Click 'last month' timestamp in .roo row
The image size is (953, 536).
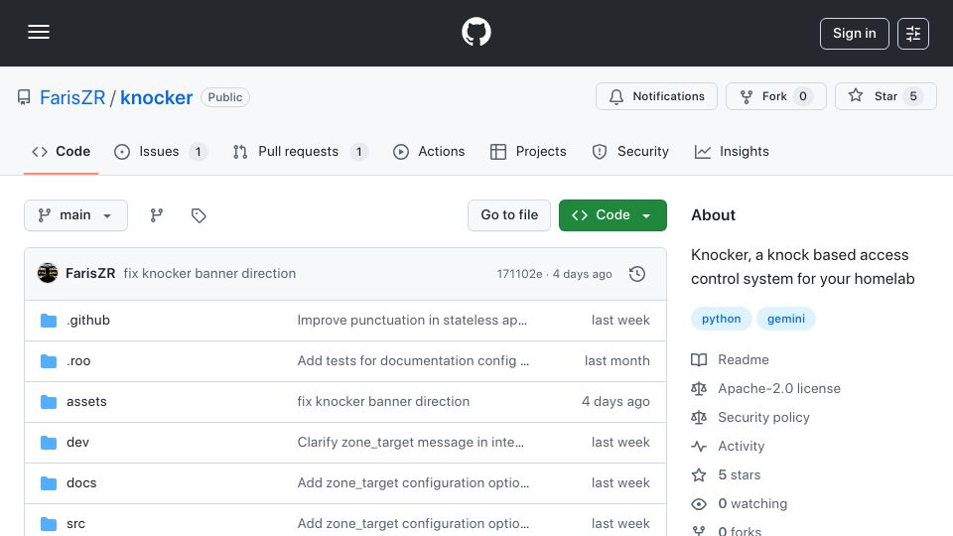click(616, 361)
